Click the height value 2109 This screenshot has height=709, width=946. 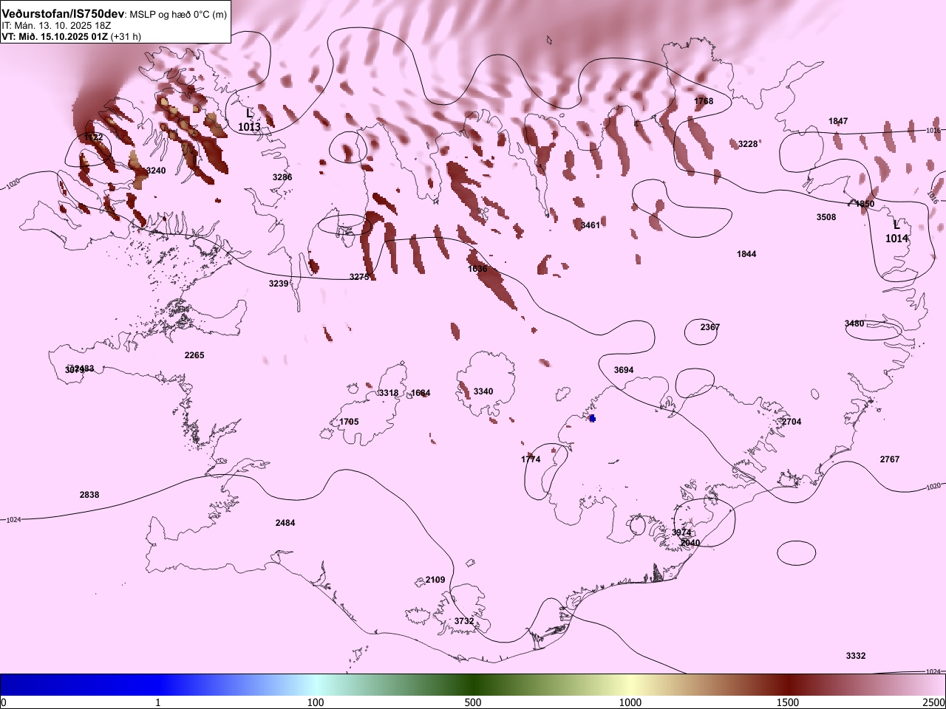[435, 580]
